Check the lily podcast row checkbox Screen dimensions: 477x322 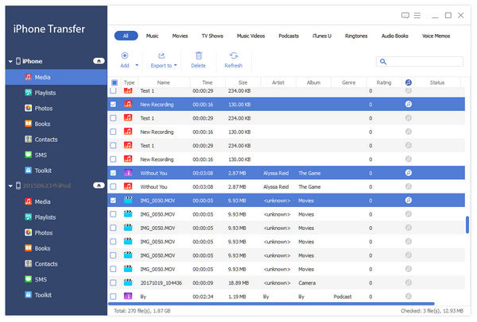[x=113, y=296]
